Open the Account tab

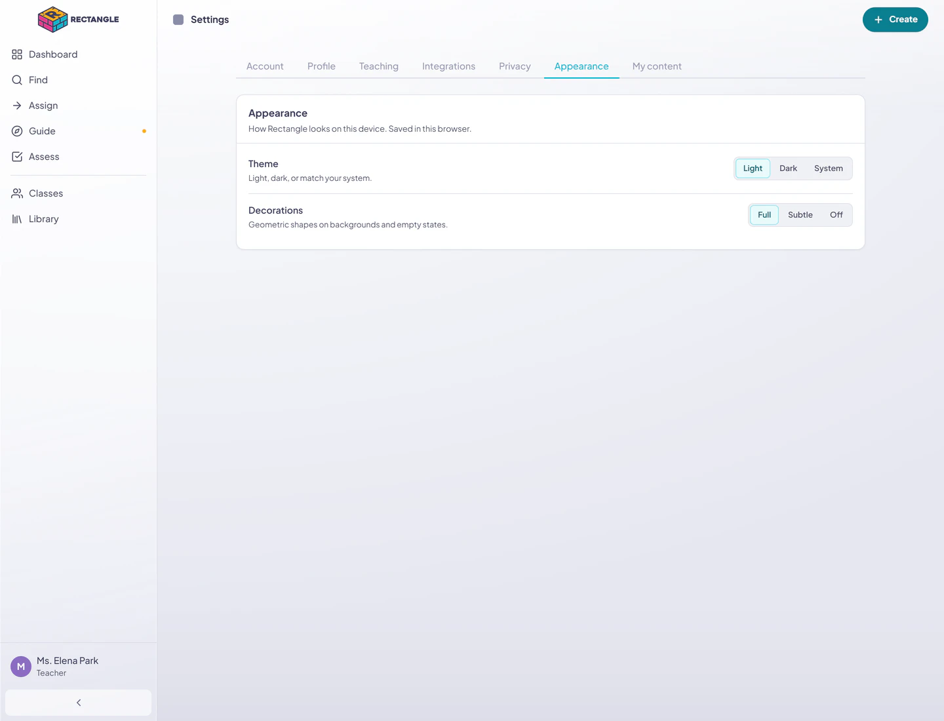point(265,66)
